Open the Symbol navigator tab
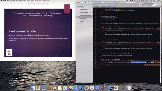Viewport: 162px width, 91px height. (x=81, y=5)
